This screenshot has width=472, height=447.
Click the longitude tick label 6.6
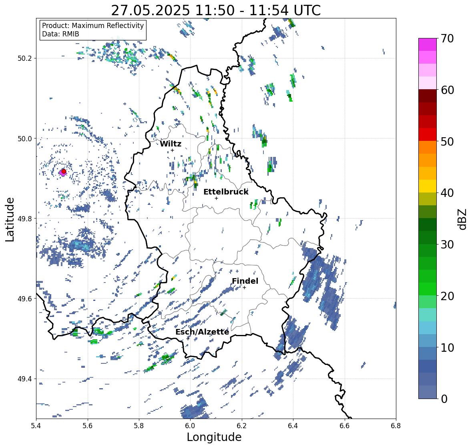(345, 426)
